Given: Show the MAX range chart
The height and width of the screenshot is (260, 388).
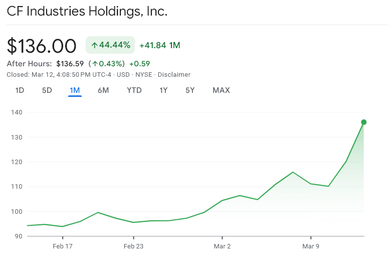Looking at the screenshot, I should [x=221, y=90].
